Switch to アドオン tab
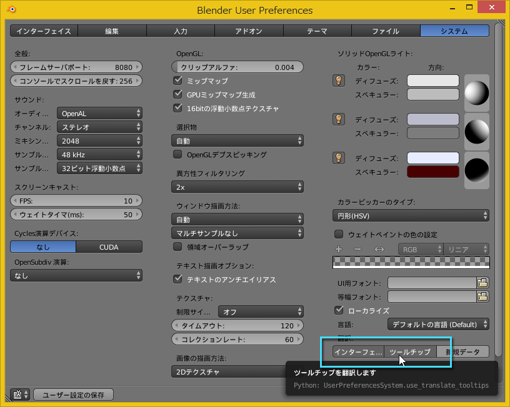 click(249, 31)
